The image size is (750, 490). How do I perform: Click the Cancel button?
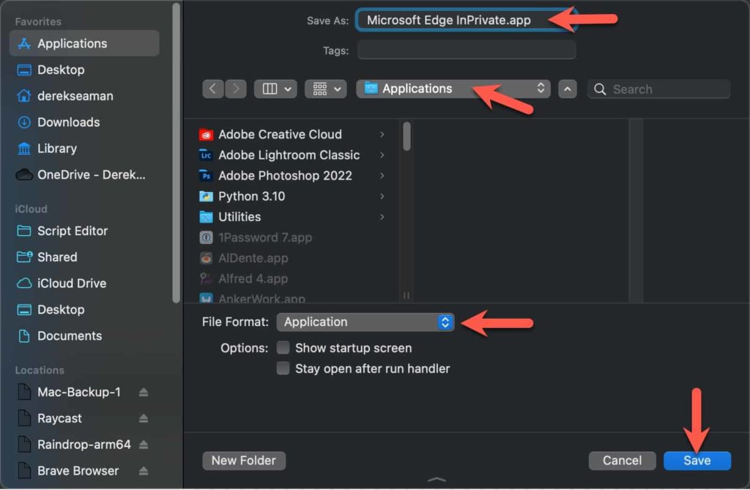622,461
